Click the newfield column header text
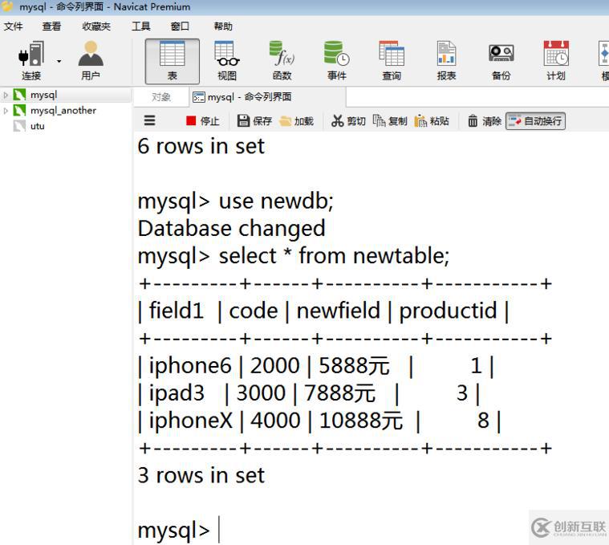This screenshot has width=609, height=545. coord(339,311)
